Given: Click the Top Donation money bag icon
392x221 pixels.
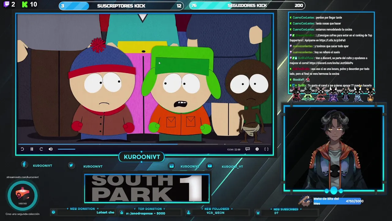Looking at the screenshot, I should pos(122,212).
